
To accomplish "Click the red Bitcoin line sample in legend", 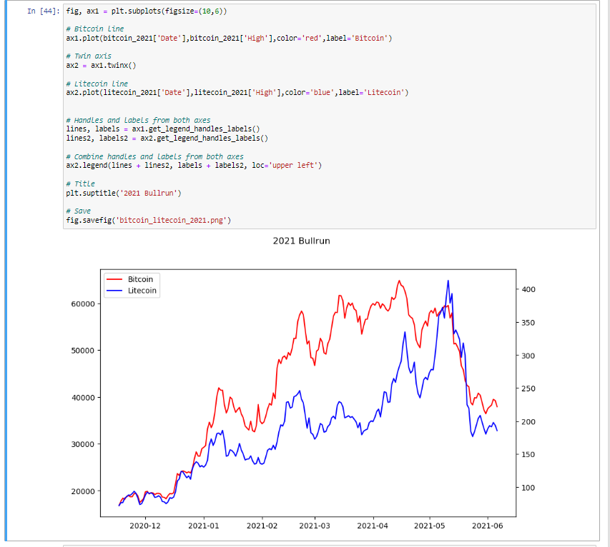I will pyautogui.click(x=115, y=280).
